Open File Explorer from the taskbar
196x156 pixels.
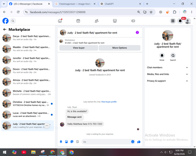point(33,152)
